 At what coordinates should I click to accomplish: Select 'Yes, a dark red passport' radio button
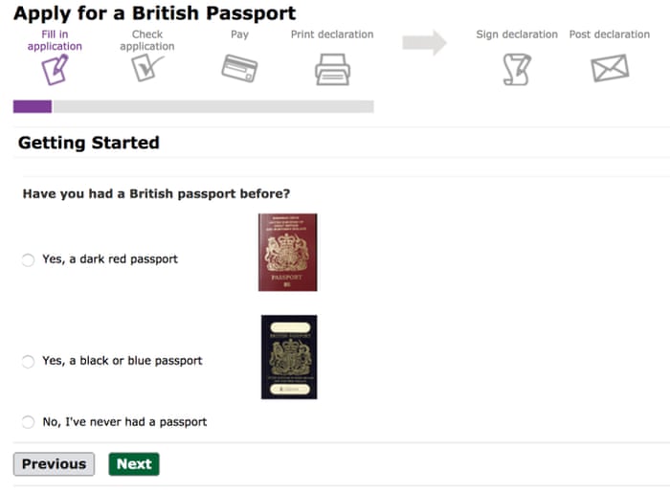pos(28,259)
